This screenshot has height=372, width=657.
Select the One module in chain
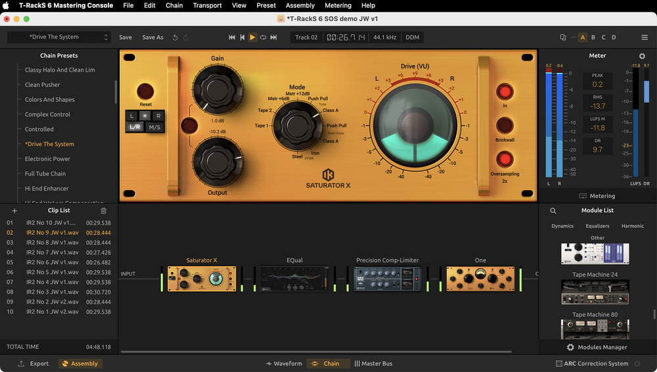point(481,279)
